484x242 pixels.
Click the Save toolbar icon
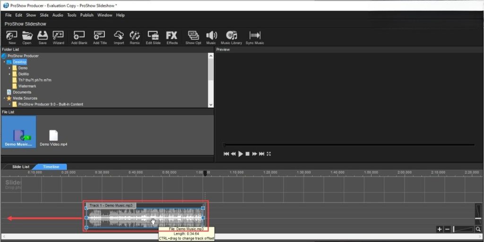coord(43,38)
